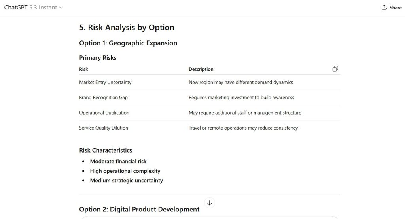Click the "Medium strategic uncertainty" bullet
405x219 pixels.
[126, 180]
